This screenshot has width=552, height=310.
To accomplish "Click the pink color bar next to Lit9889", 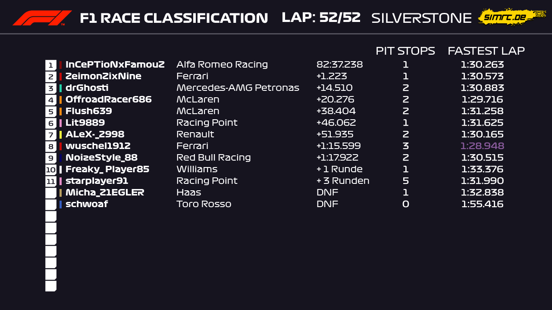I will [61, 123].
